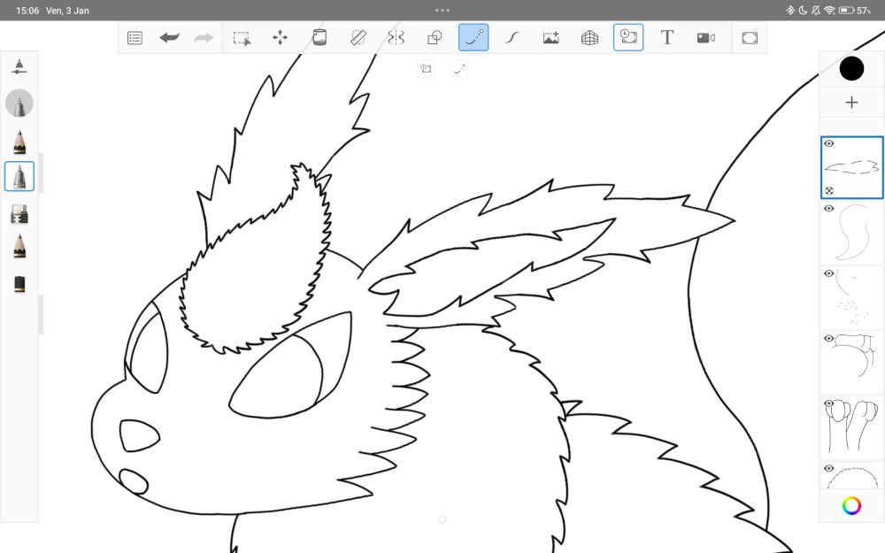Choose the Transform move tool
This screenshot has width=885, height=553.
tap(280, 38)
